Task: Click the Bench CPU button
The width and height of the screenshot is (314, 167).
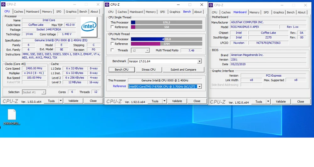Action: coord(122,69)
